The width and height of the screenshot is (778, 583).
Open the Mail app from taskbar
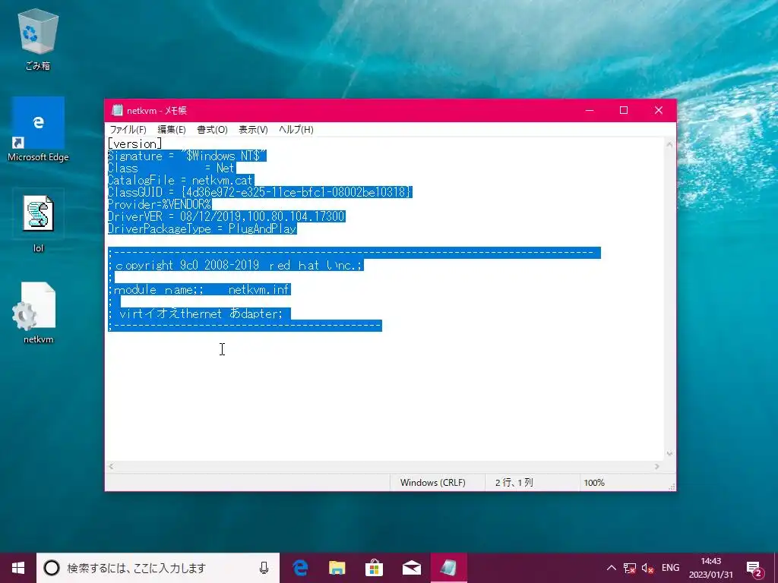point(411,568)
